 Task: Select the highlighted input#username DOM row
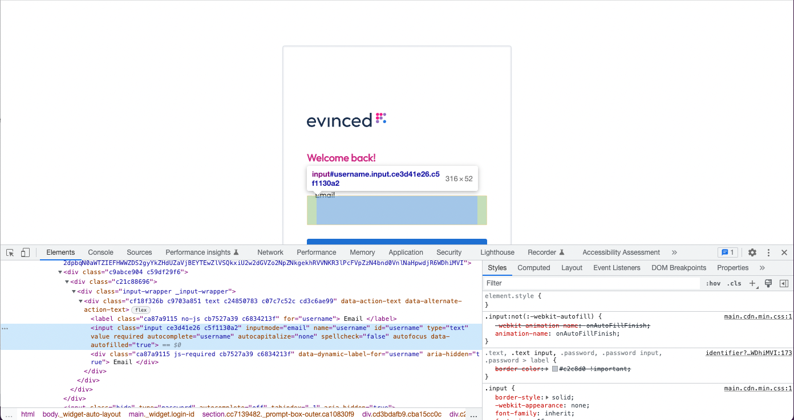[x=241, y=336]
